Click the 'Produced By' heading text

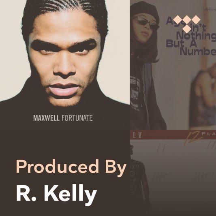click(x=71, y=167)
